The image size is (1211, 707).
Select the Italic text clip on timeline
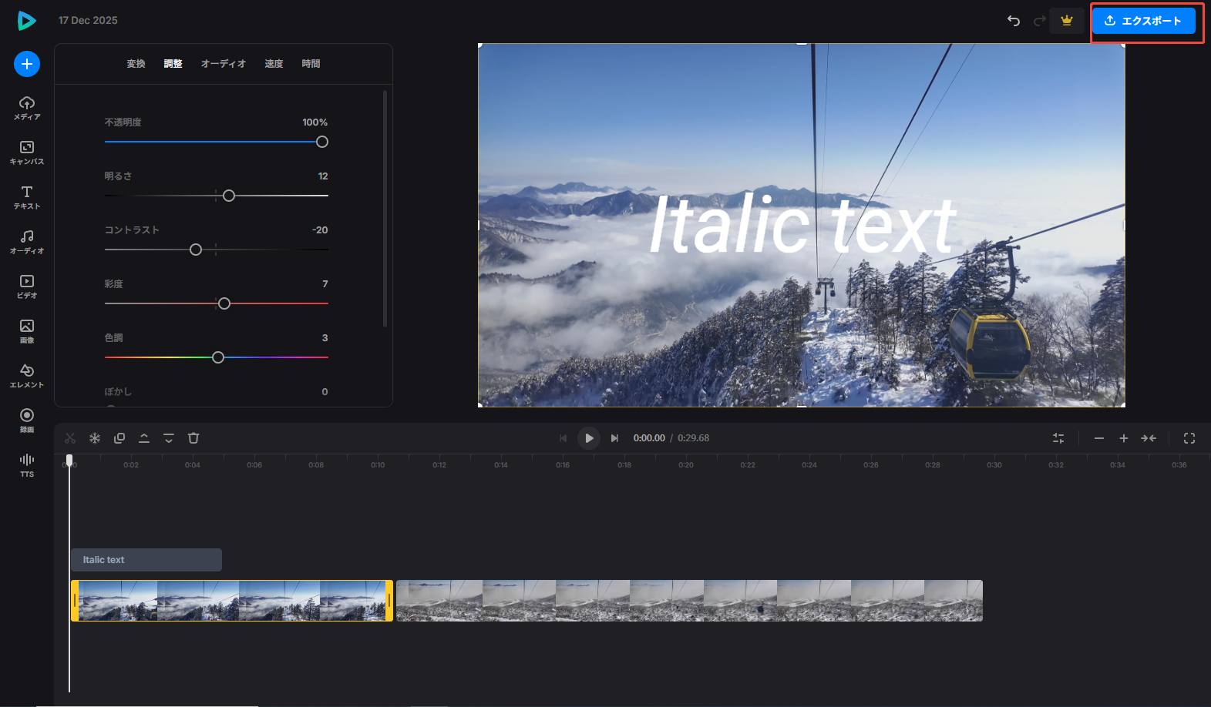(x=146, y=560)
